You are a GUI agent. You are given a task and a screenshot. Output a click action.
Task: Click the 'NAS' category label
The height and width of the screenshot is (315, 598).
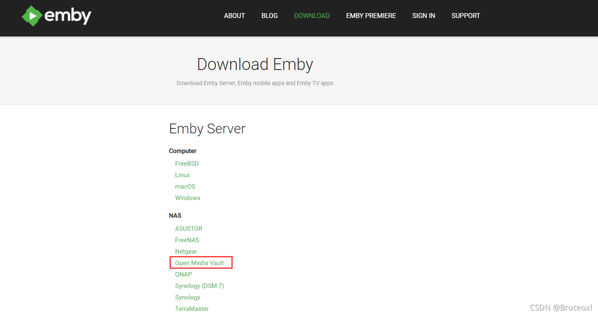[x=175, y=216]
